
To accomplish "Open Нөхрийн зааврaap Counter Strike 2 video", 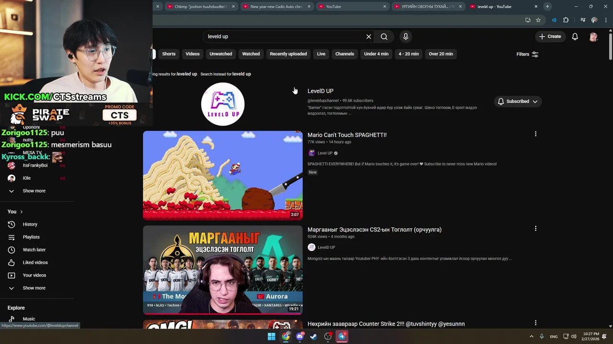I will point(386,324).
